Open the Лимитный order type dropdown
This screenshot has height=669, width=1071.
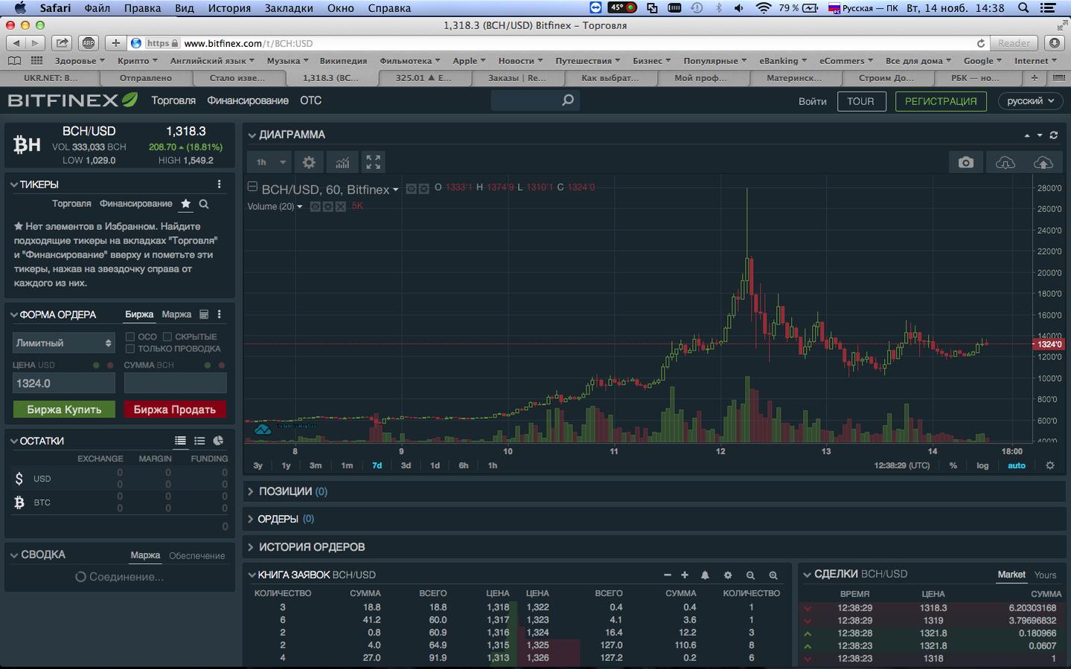click(x=63, y=343)
